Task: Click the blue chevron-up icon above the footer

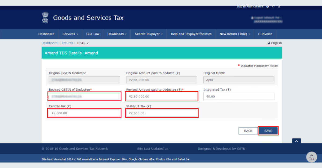Action: coord(296,141)
